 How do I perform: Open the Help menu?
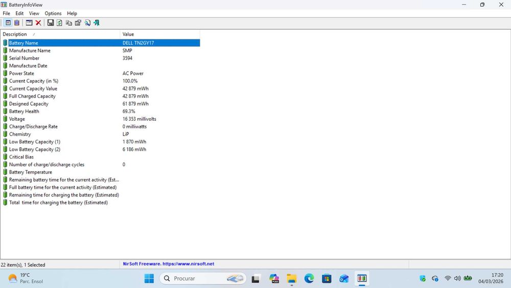click(72, 13)
